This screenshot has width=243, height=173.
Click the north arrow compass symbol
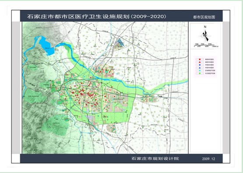click(205, 36)
